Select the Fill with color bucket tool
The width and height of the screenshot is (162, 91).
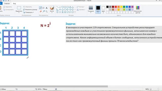(x=44, y=8)
